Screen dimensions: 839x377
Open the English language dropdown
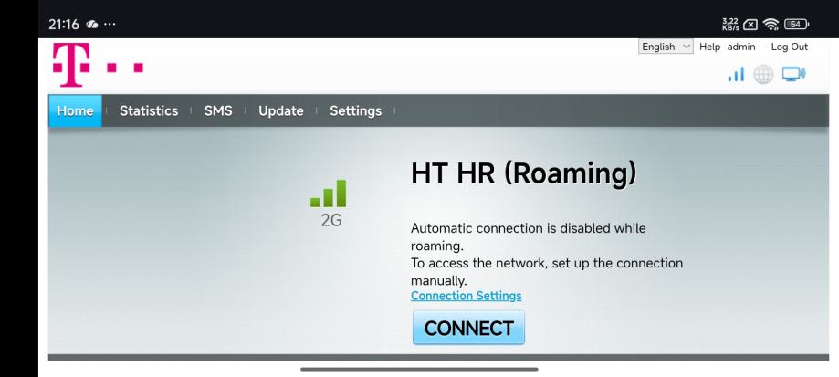[666, 47]
